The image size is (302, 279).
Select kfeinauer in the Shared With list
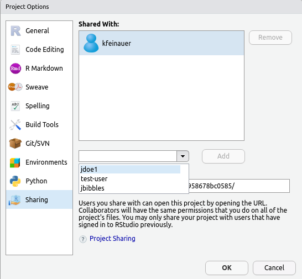pos(162,43)
